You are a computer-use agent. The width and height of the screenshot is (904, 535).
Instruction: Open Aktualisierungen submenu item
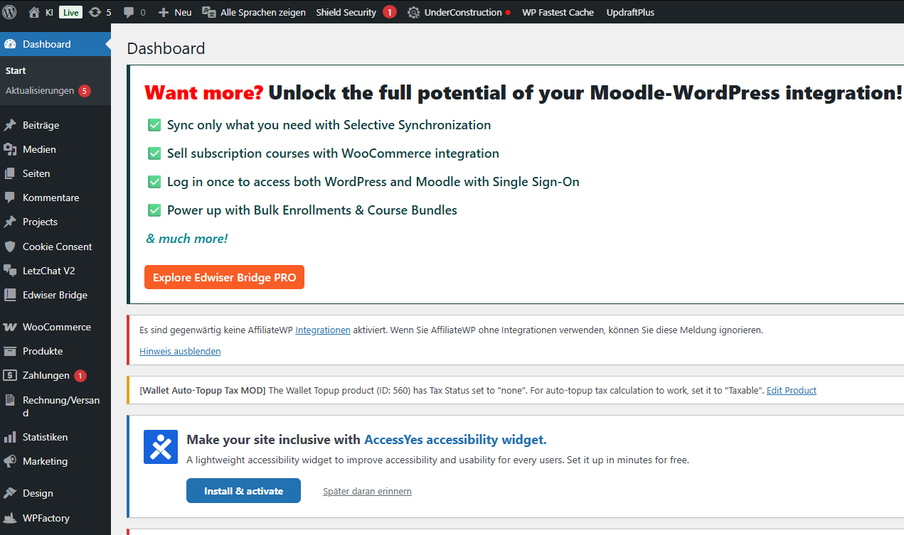(x=40, y=91)
